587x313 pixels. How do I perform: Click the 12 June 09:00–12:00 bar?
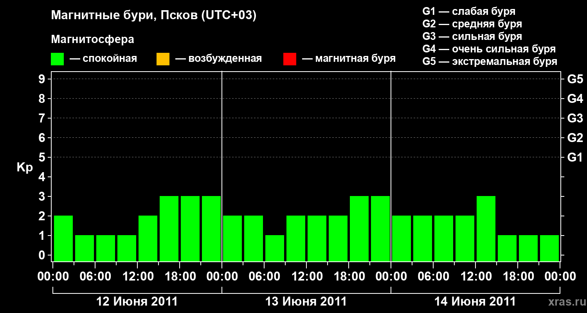click(127, 248)
